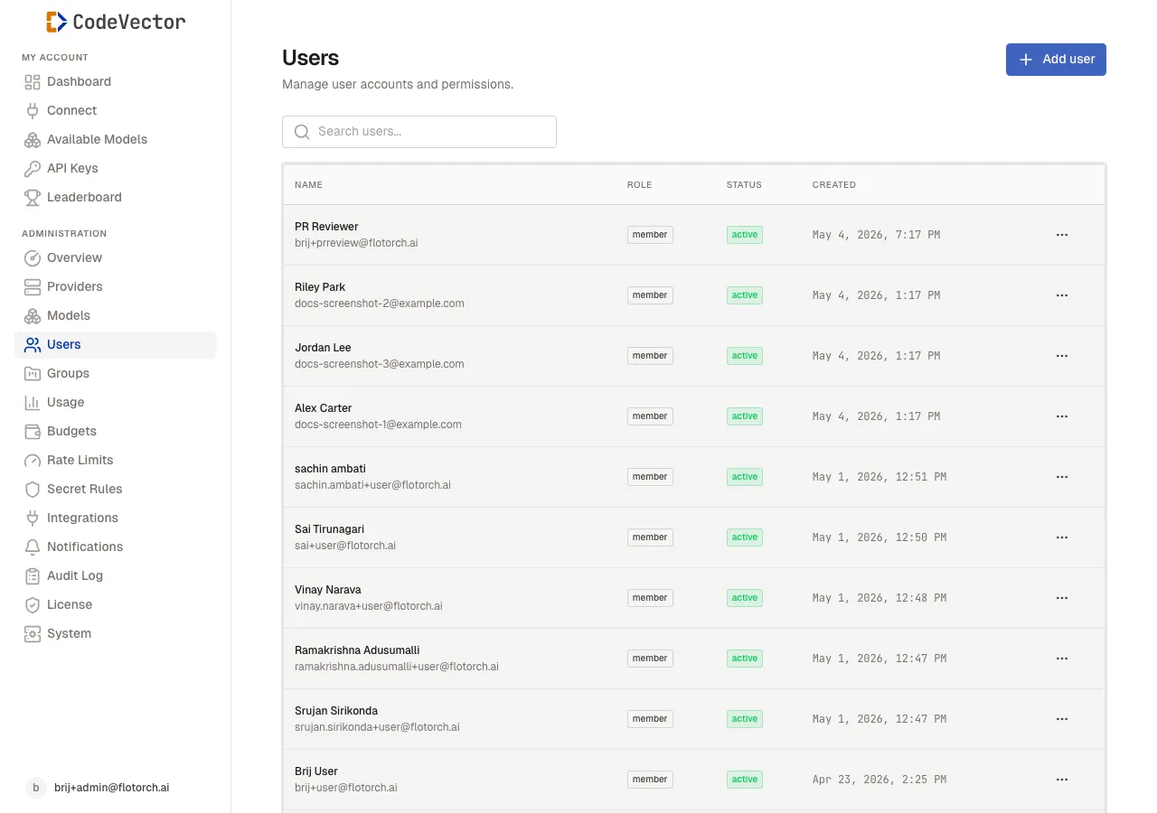The height and width of the screenshot is (813, 1157).
Task: Open actions menu for Ramakrishna Adusumalli
Action: [x=1062, y=659]
